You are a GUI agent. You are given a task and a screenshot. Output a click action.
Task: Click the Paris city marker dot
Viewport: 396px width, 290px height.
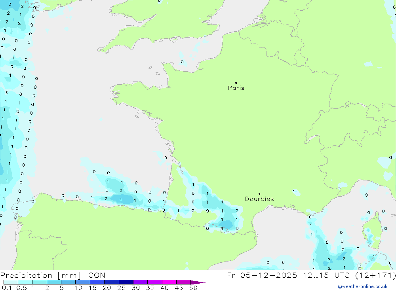[x=236, y=83]
